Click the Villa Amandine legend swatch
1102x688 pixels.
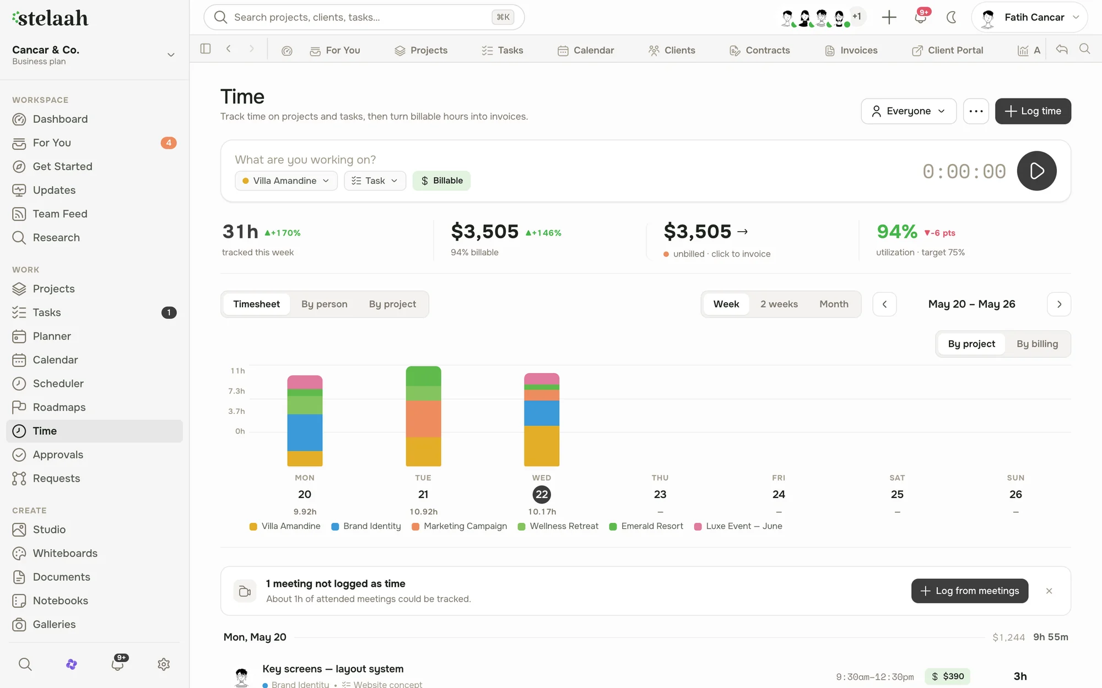click(253, 526)
